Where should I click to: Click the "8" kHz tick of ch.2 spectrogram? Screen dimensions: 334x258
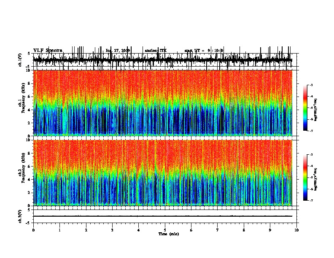(x=30, y=153)
